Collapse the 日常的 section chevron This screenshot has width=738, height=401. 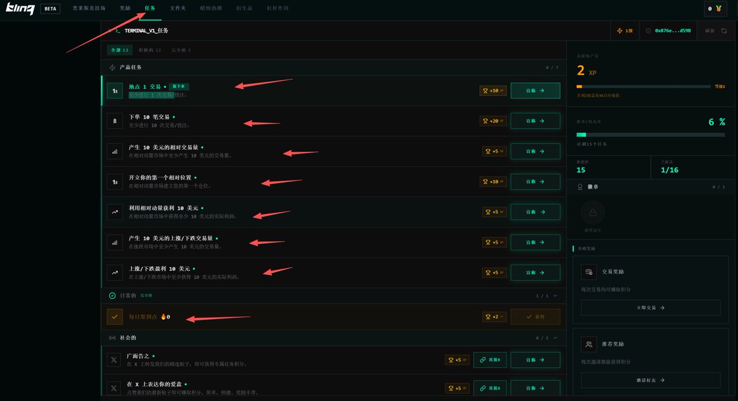[x=555, y=295]
